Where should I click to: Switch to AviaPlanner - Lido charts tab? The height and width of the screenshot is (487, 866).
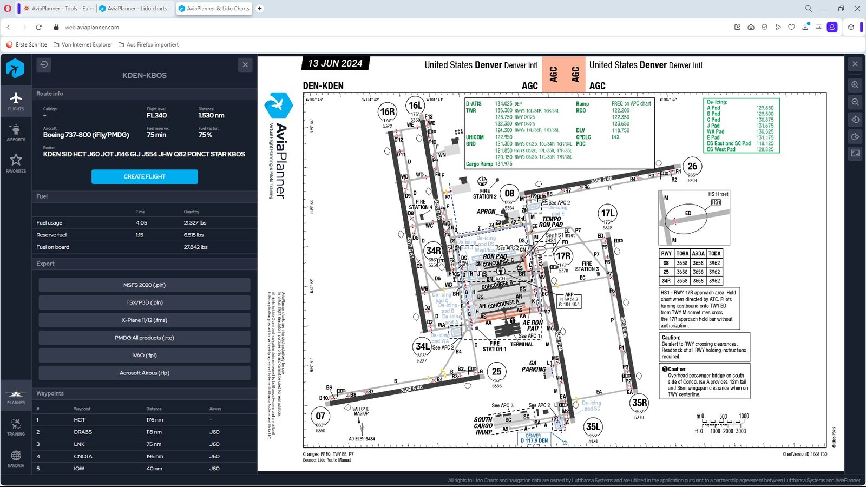click(x=135, y=9)
